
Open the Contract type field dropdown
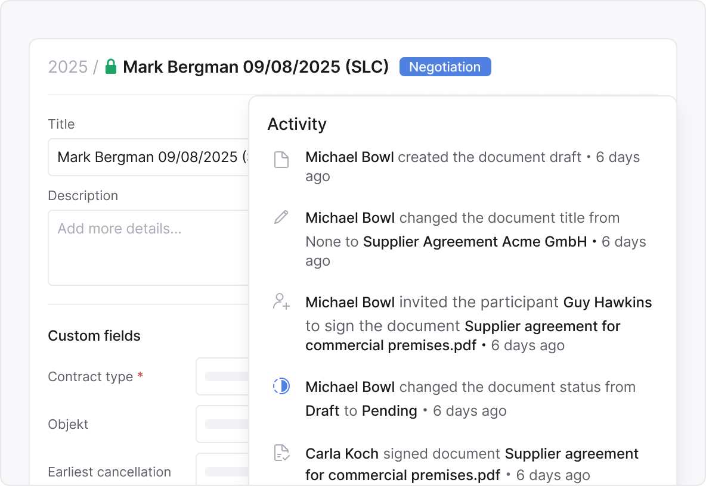[222, 376]
